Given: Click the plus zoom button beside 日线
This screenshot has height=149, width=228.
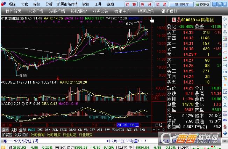Looking at the screenshot, I should [x=154, y=130].
